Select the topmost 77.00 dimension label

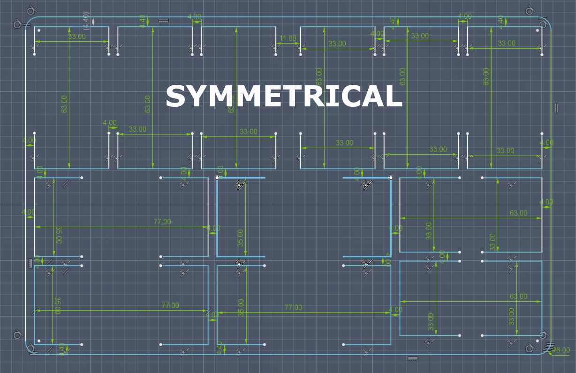coord(162,222)
